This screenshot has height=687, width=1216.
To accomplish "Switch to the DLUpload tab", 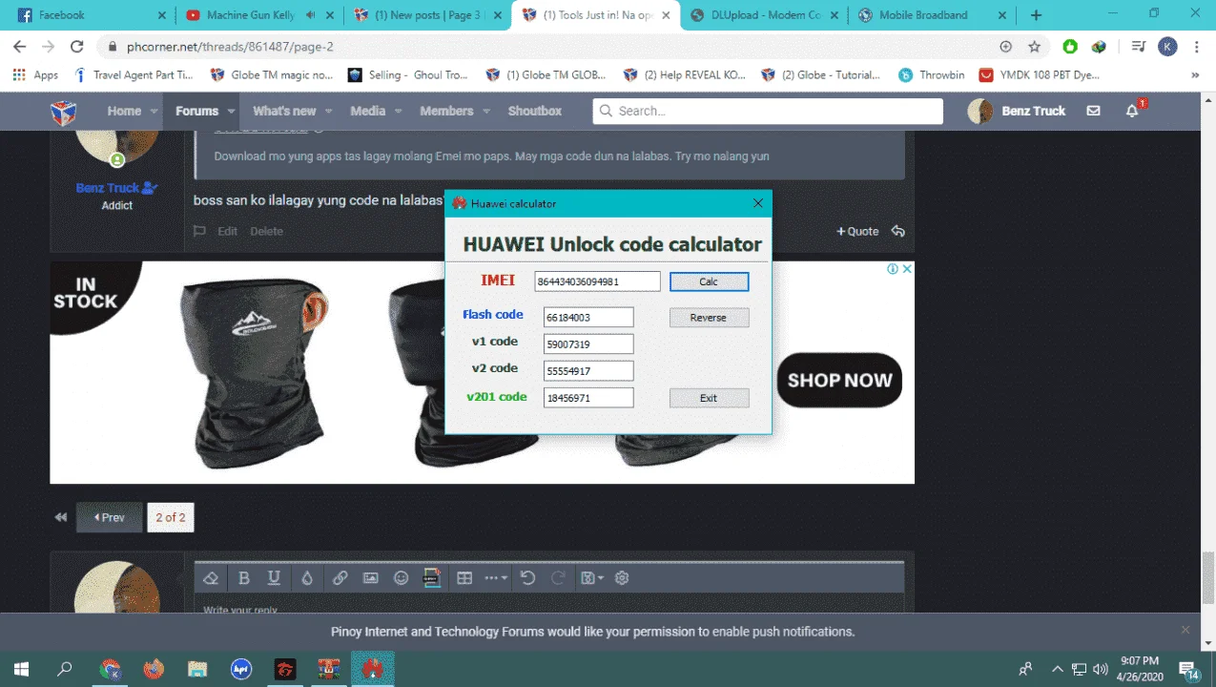I will [764, 15].
